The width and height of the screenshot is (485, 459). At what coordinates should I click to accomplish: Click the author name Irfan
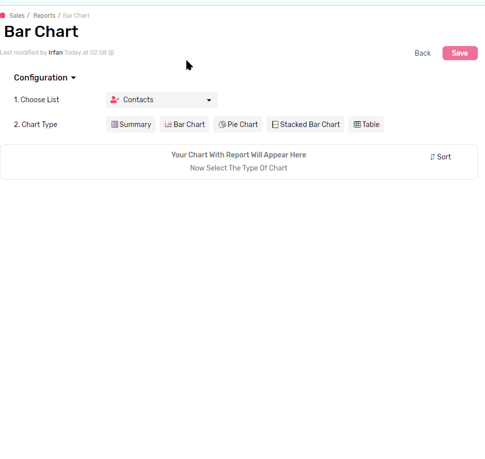(x=56, y=53)
